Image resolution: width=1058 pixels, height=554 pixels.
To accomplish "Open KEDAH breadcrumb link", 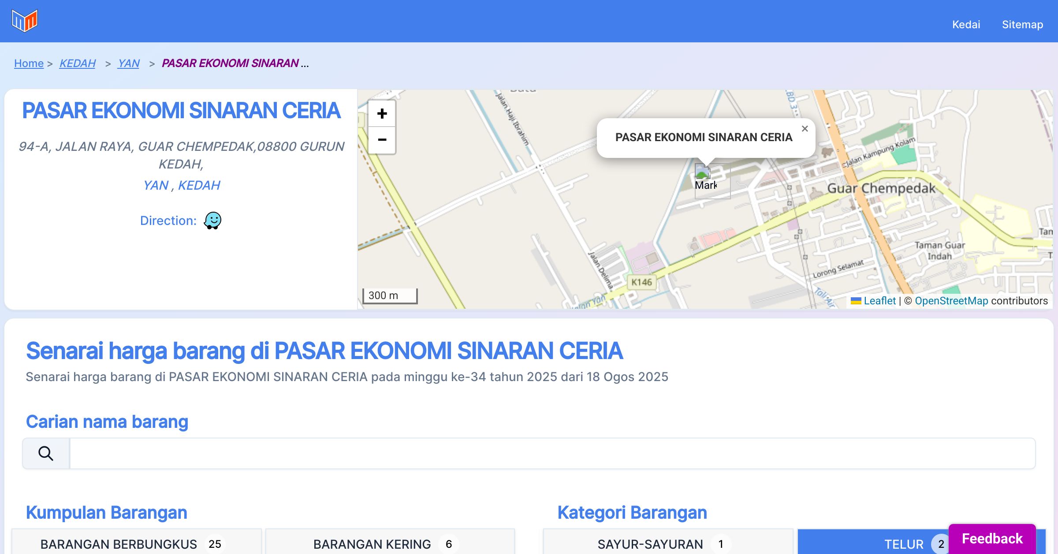I will pos(77,64).
